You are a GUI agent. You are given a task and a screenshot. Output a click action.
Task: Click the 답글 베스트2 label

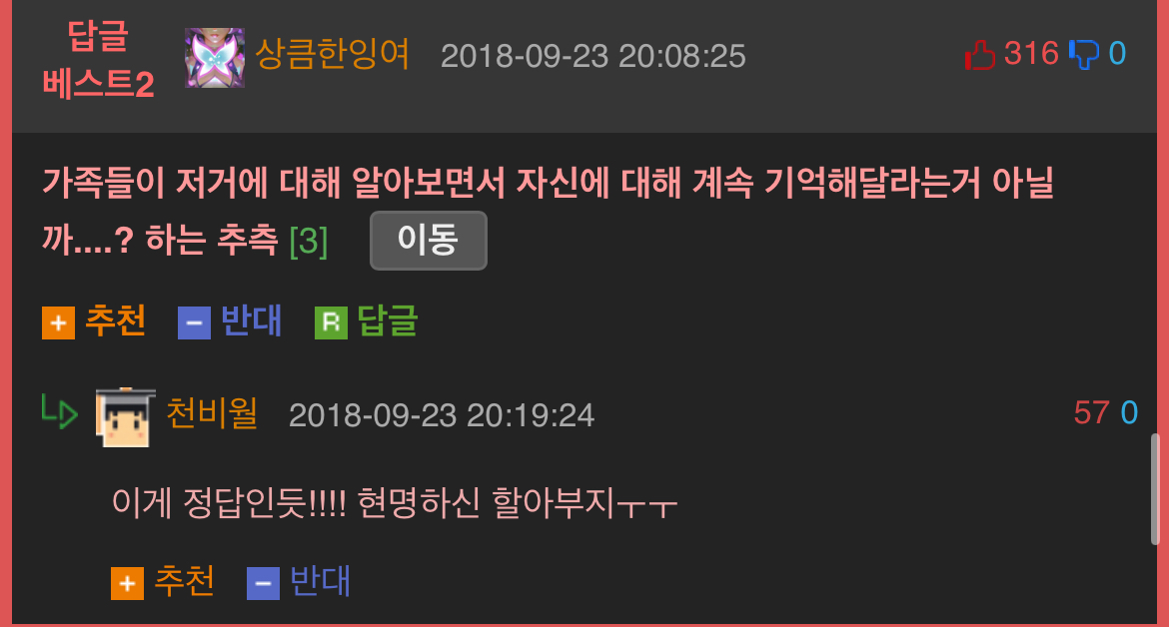tap(98, 60)
